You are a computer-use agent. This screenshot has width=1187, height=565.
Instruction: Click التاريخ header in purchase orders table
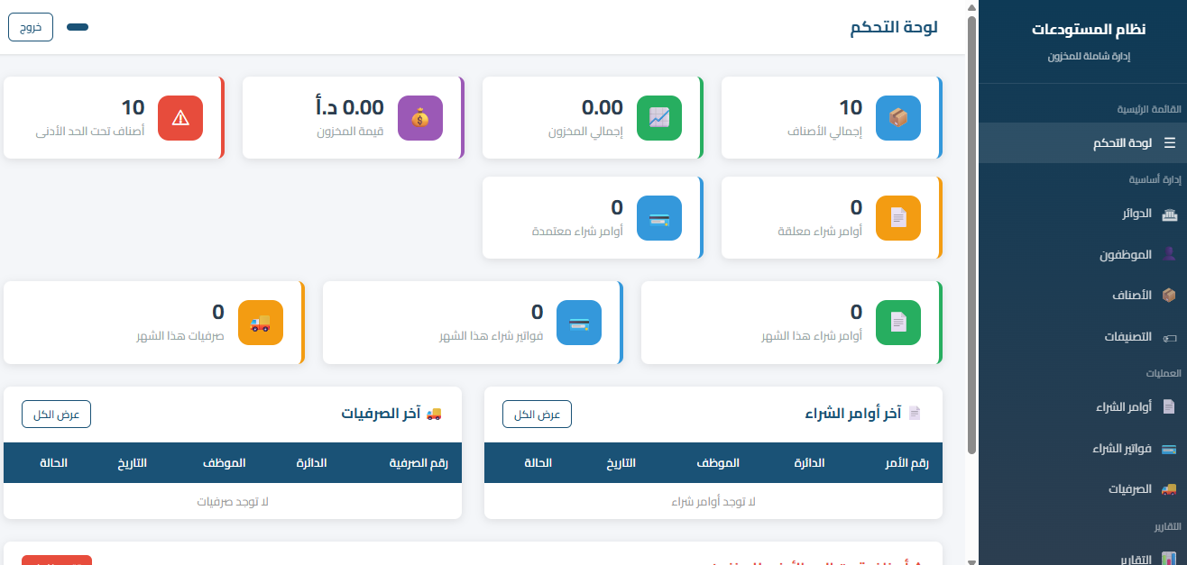coord(621,462)
